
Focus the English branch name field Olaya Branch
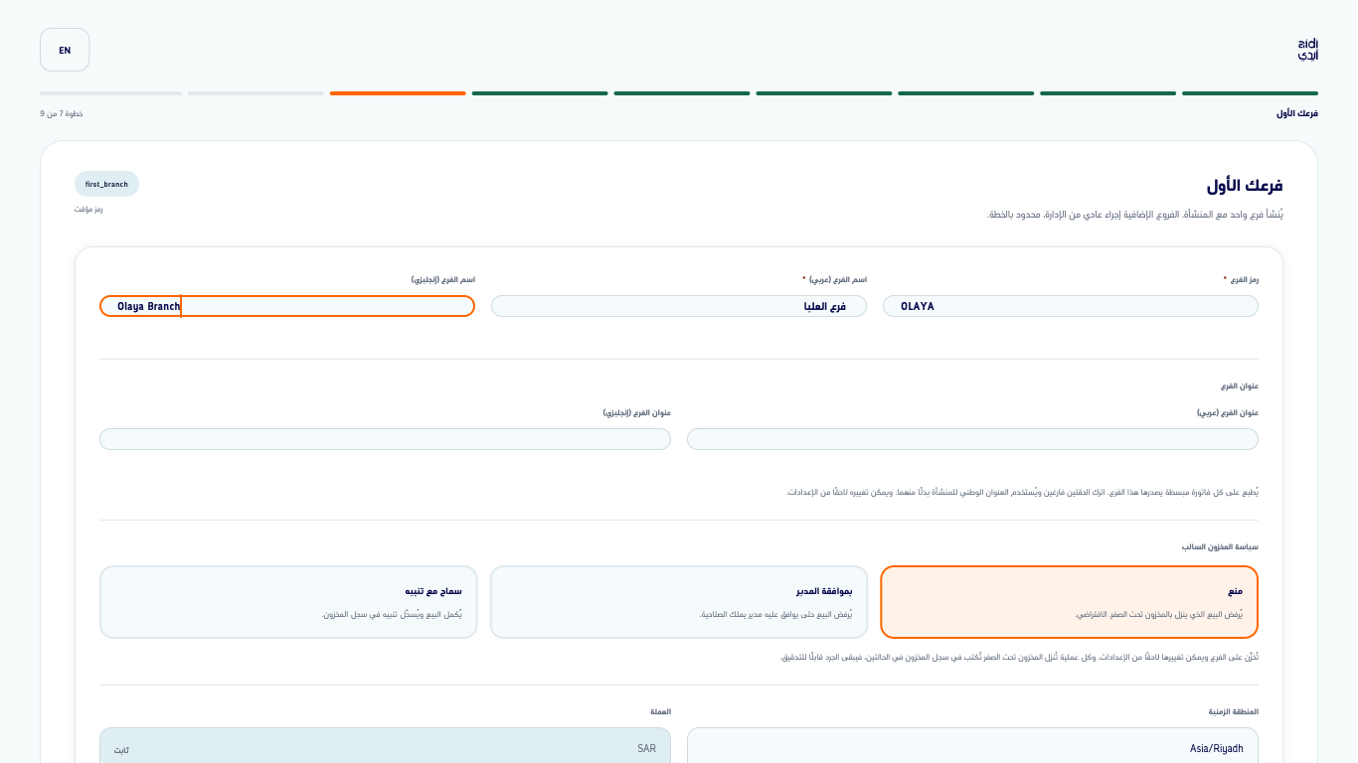[287, 306]
